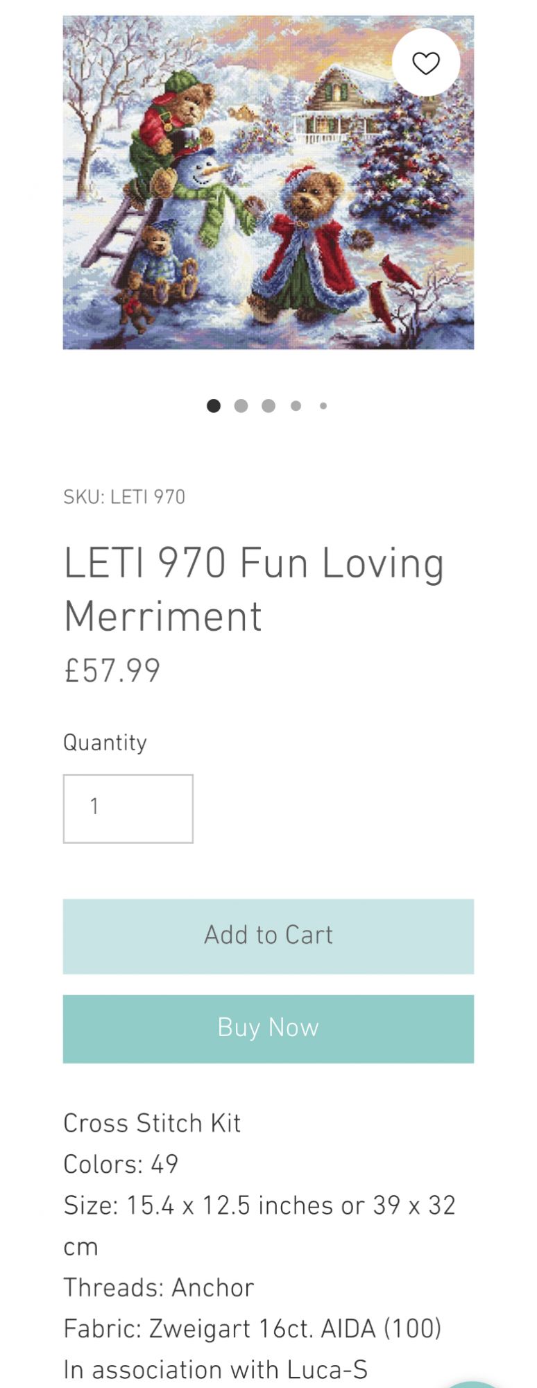The height and width of the screenshot is (1388, 537).
Task: Click the Buy Now button
Action: (268, 1029)
